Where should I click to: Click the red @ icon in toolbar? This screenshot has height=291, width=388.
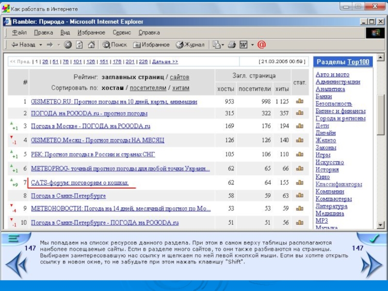(x=261, y=45)
